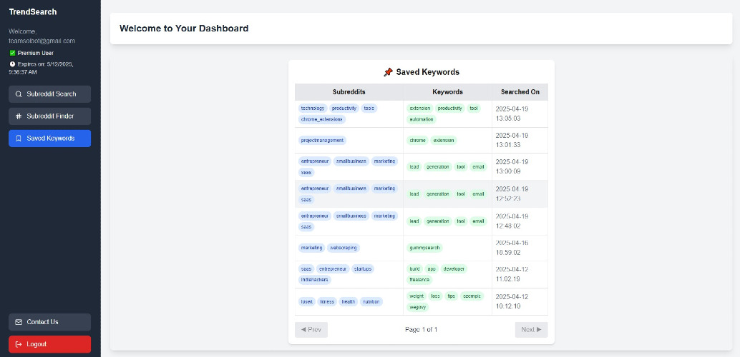Open the Contact Us page
The width and height of the screenshot is (740, 357).
49,322
